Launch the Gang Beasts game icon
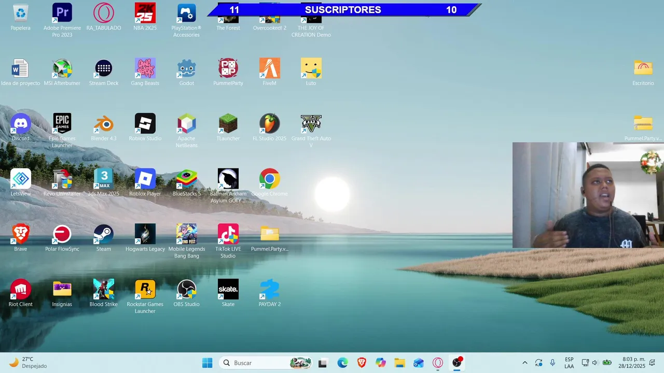This screenshot has height=373, width=664. [145, 68]
